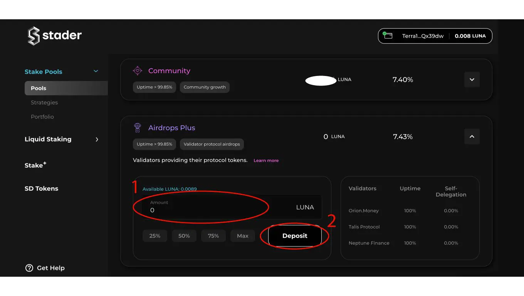Image resolution: width=524 pixels, height=296 pixels.
Task: Click the Uptime column header
Action: (x=410, y=188)
